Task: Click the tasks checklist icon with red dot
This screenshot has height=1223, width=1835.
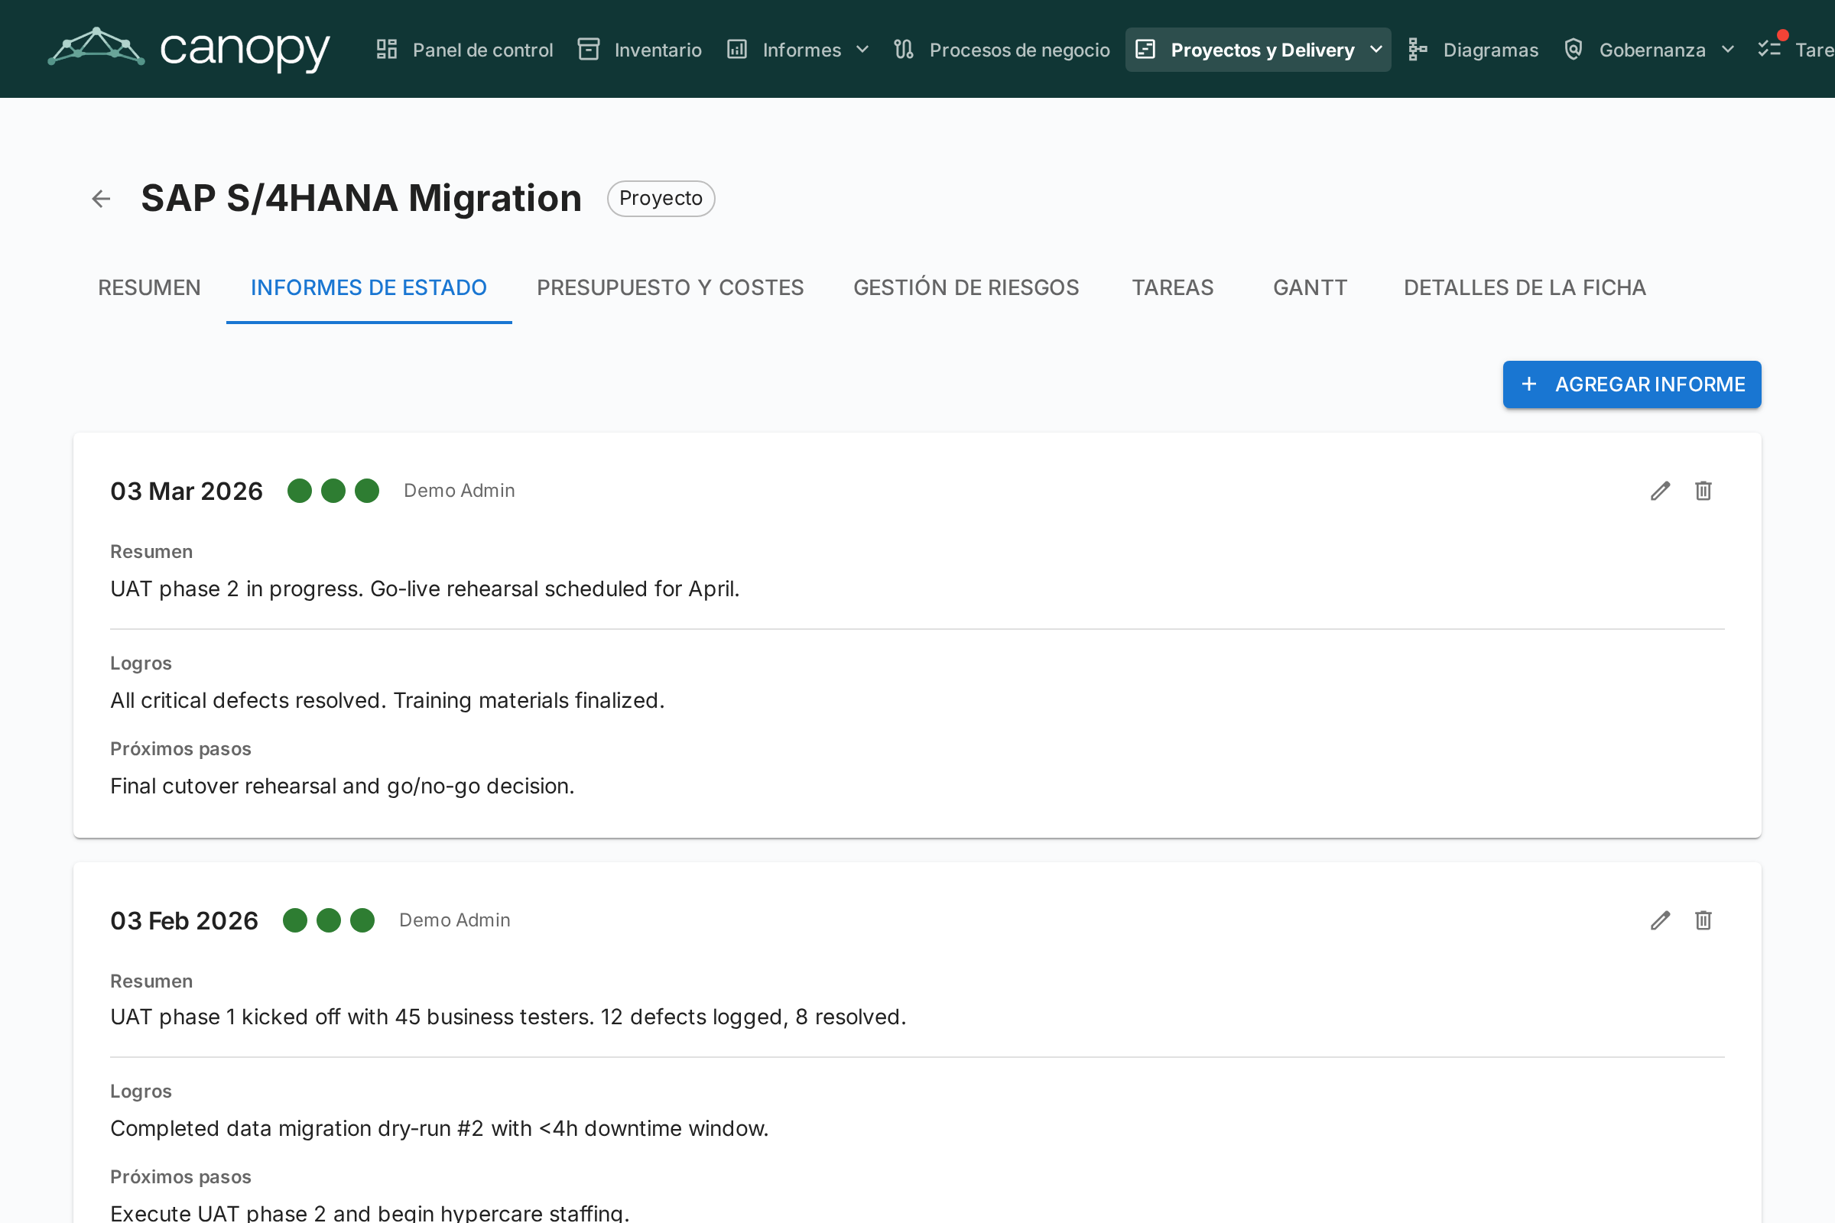Action: click(1769, 48)
